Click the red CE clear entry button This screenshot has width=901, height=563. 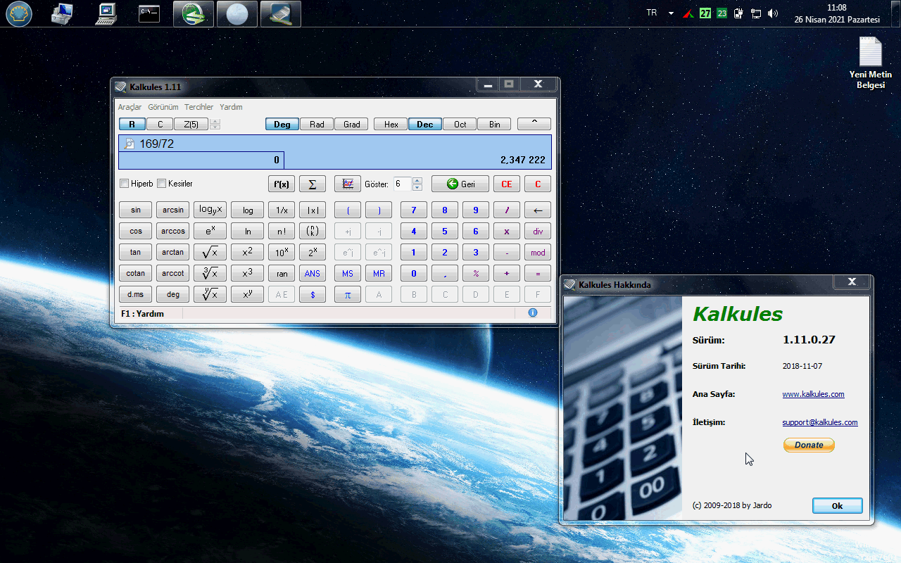507,184
